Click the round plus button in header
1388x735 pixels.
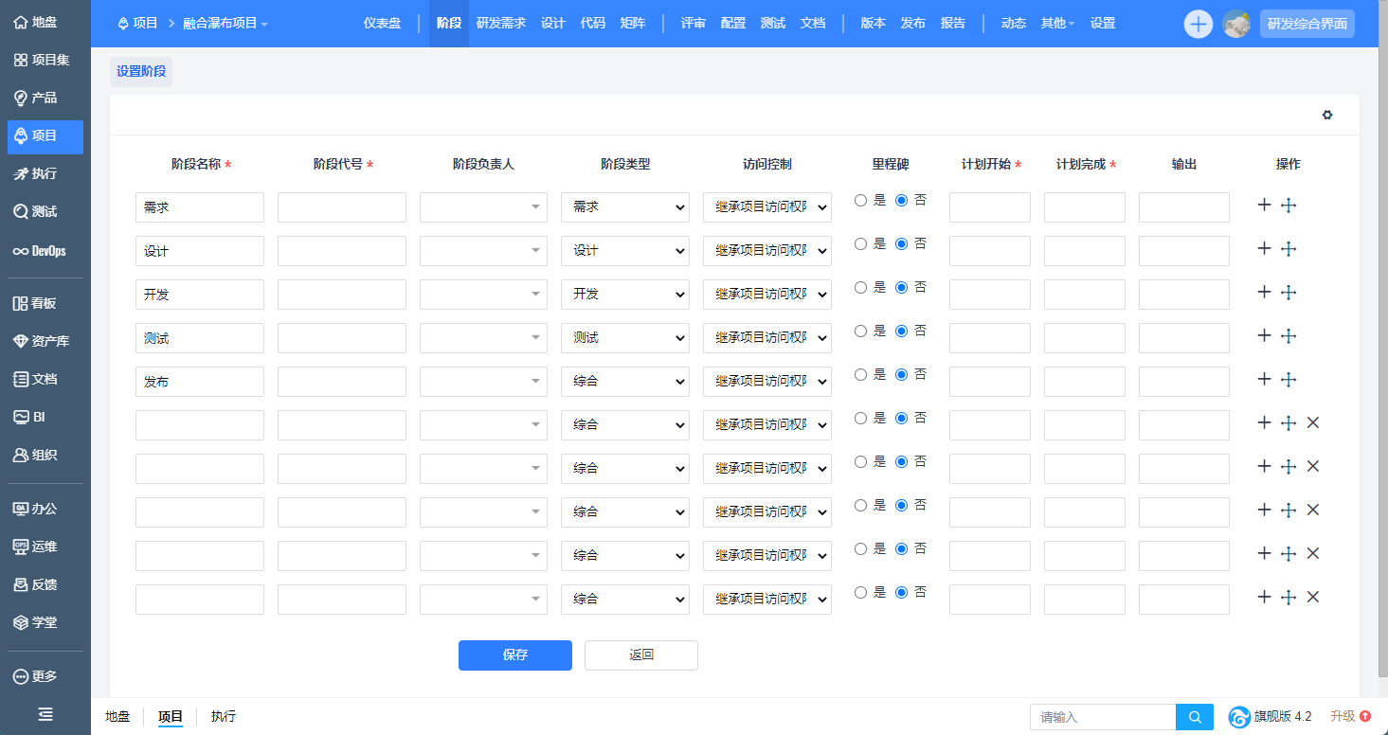click(1199, 24)
